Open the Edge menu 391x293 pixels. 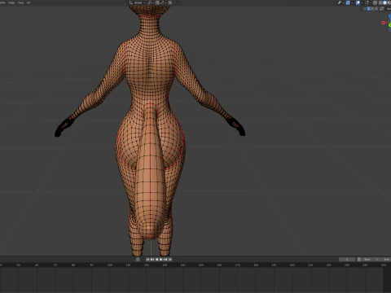(x=11, y=2)
